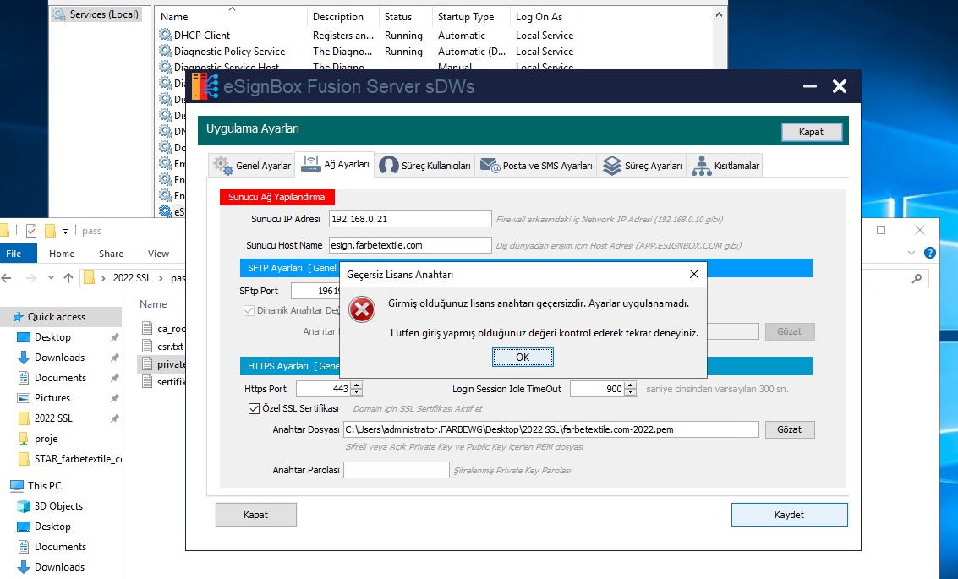The height and width of the screenshot is (579, 958).
Task: Click the Explorer search magnifier icon
Action: tap(917, 278)
